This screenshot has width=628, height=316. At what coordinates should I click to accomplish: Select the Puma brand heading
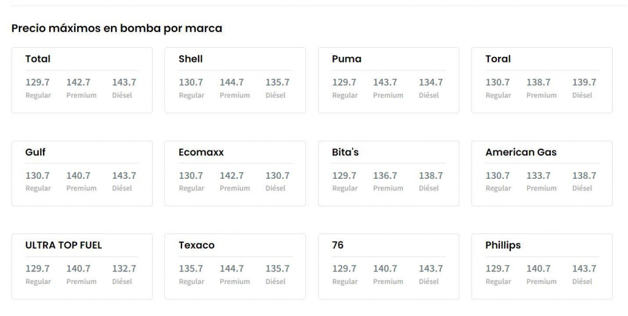click(x=347, y=59)
